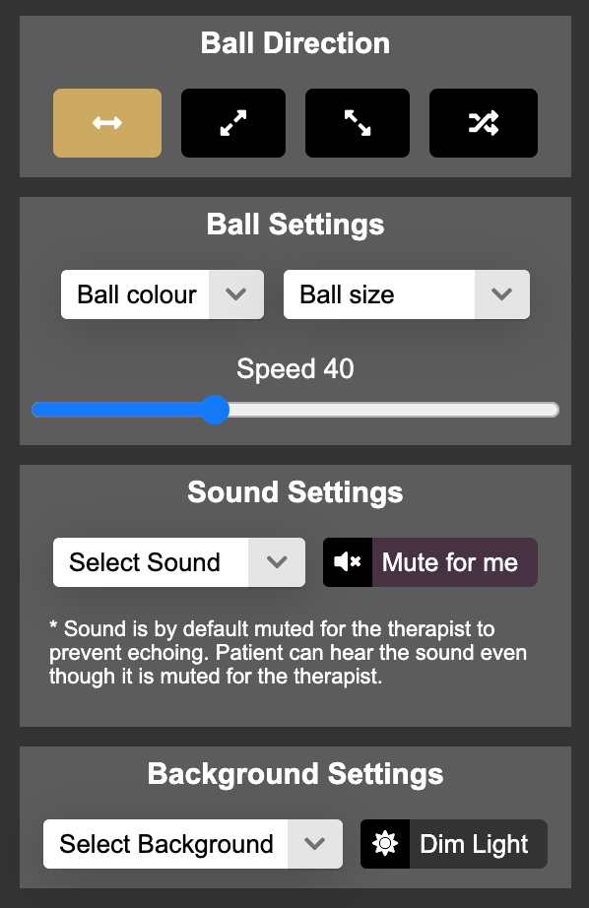Adjust the Speed slider
Image resolution: width=589 pixels, height=908 pixels.
click(x=216, y=410)
